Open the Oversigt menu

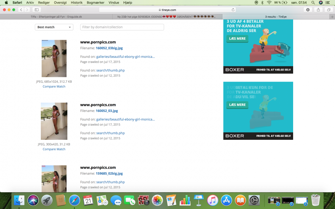(60, 3)
